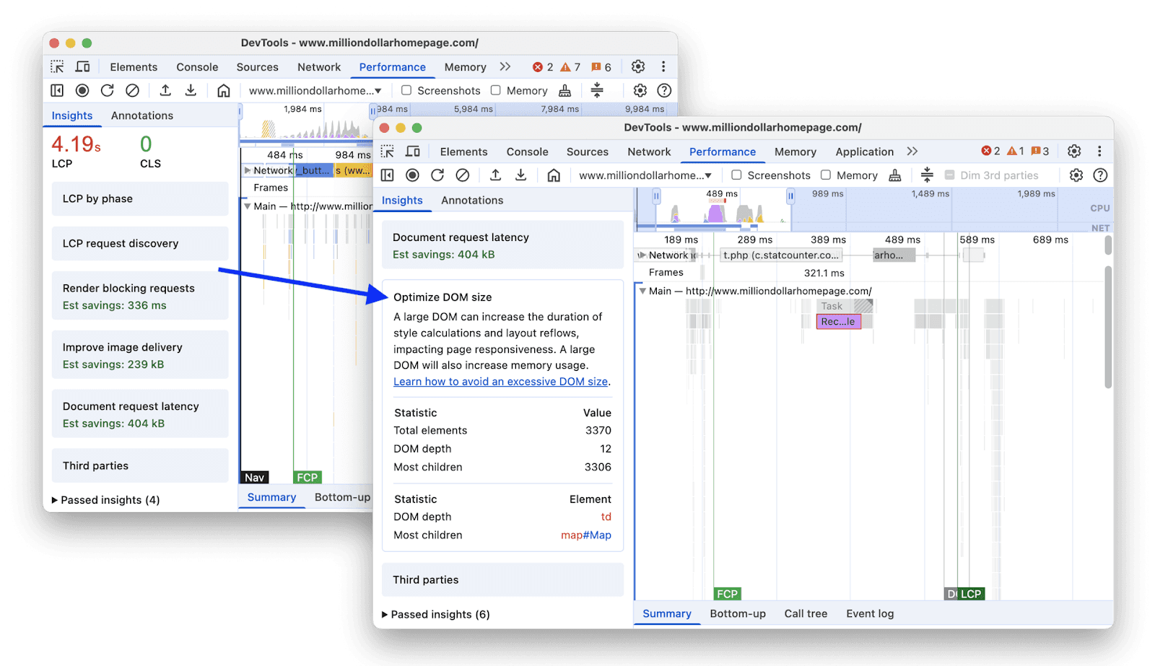Open the excessive DOM size documentation link

501,381
